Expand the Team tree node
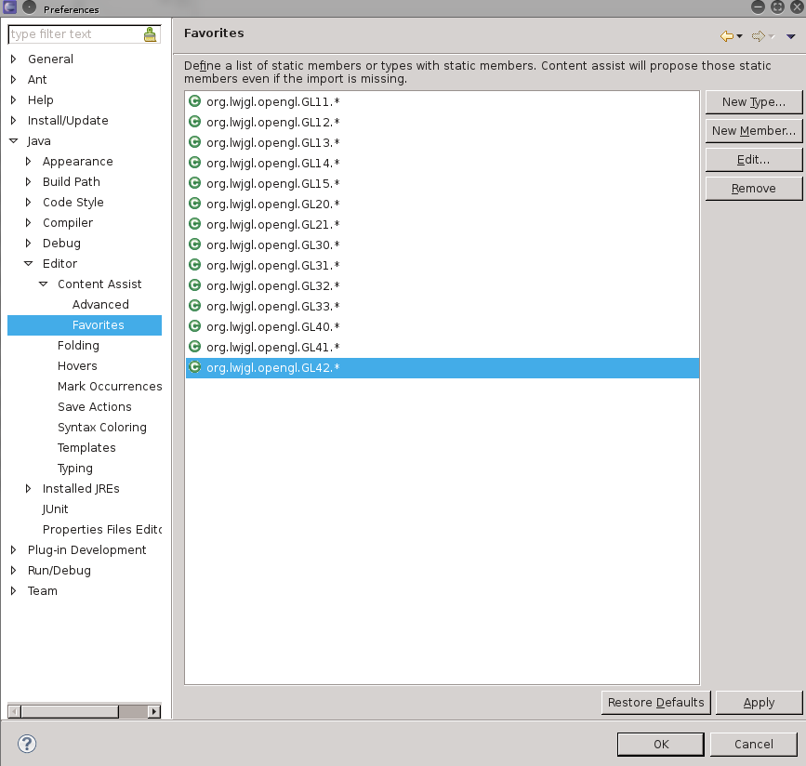806x766 pixels. (13, 590)
